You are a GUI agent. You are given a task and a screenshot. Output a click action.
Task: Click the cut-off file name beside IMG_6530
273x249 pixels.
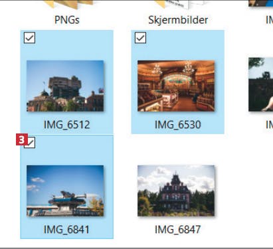click(x=269, y=125)
